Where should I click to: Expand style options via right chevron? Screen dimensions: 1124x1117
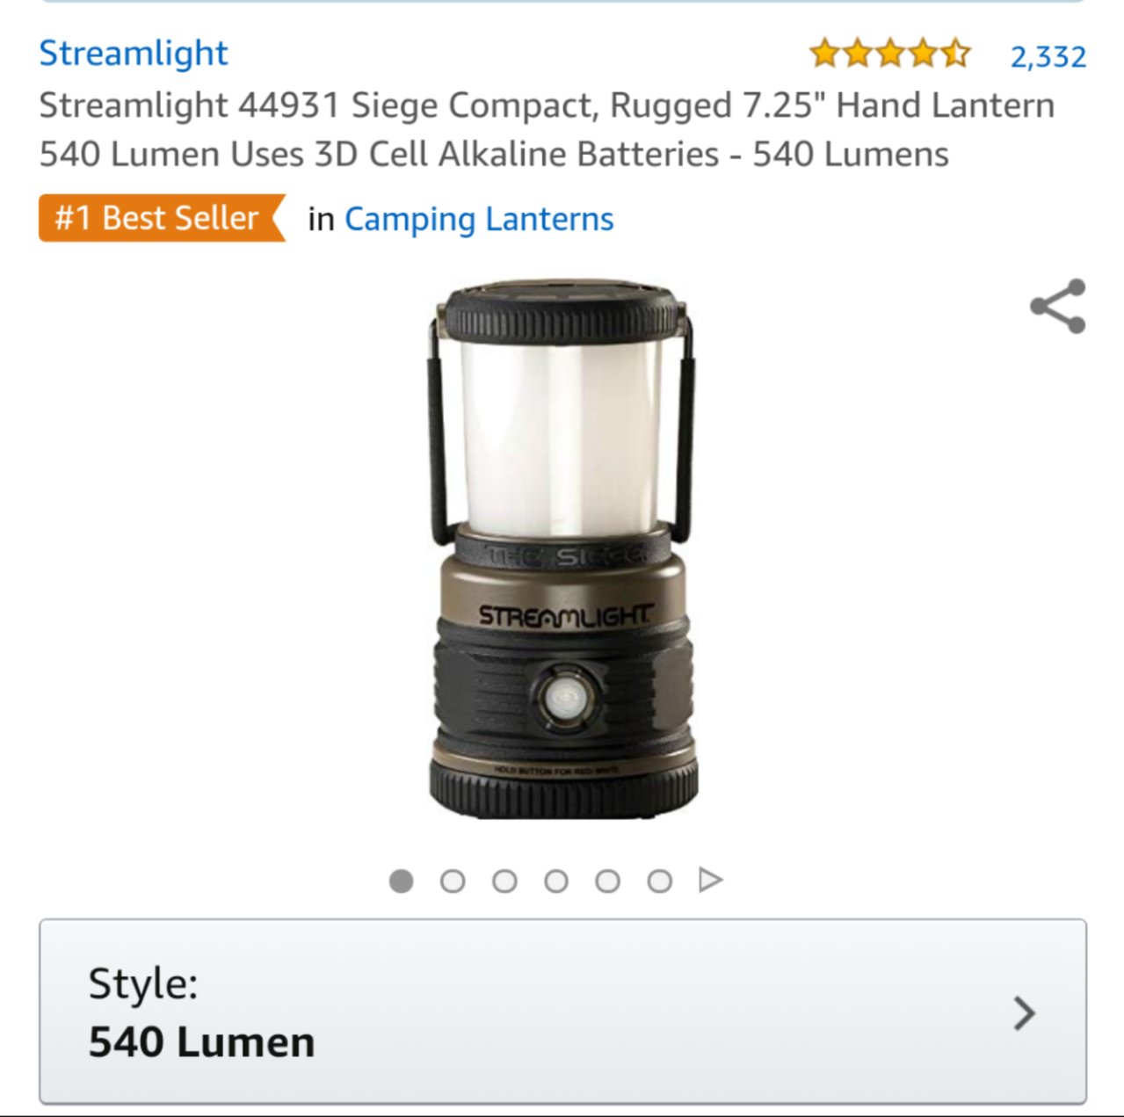1024,1013
